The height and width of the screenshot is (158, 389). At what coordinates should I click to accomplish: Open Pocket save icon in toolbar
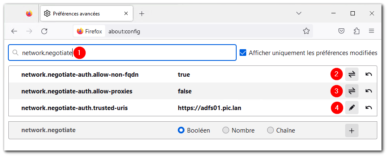click(x=341, y=31)
